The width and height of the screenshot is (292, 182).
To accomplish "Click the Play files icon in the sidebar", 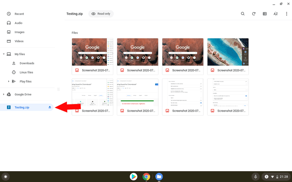I will (14, 82).
